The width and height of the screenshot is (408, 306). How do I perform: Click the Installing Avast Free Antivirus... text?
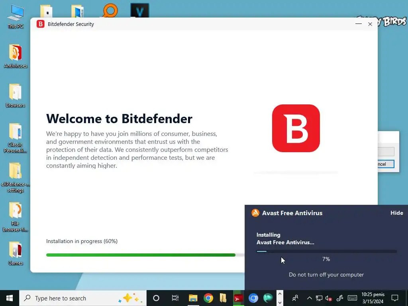pyautogui.click(x=285, y=238)
